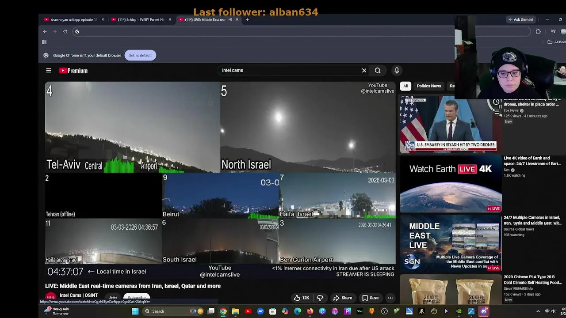This screenshot has width=566, height=318.
Task: Click the 'Source Global News' channel name
Action: [x=519, y=229]
